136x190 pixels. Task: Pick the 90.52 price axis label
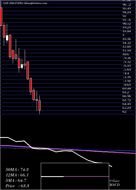click(127, 24)
